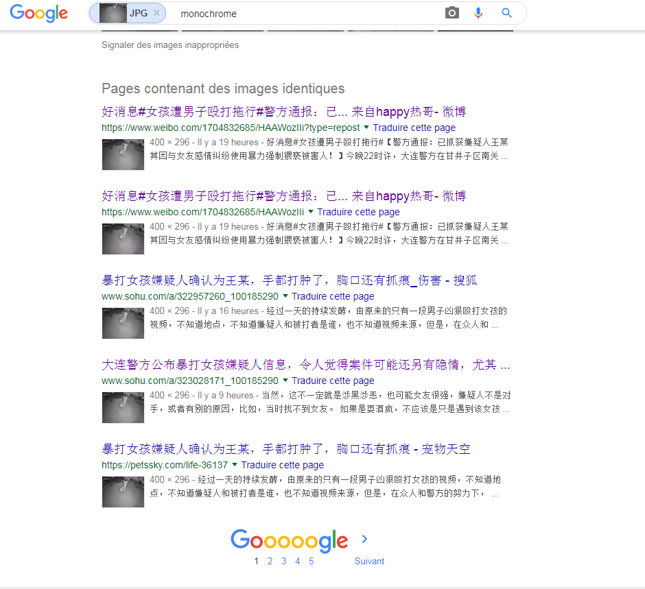Click the Google logo in header
The height and width of the screenshot is (589, 645).
pos(39,13)
